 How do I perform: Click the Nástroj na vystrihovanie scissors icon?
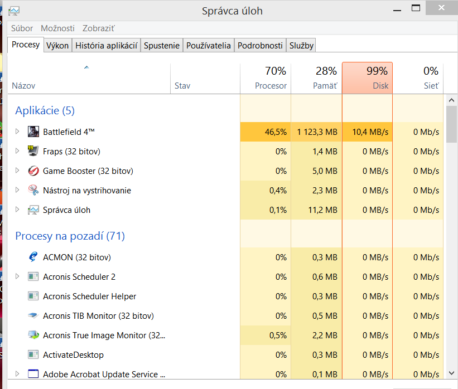click(x=33, y=190)
